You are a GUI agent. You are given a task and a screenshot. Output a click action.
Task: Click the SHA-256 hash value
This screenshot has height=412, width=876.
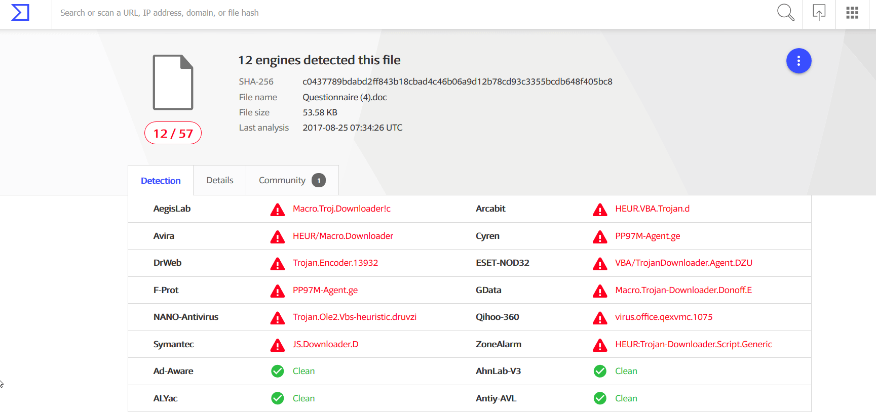pyautogui.click(x=457, y=81)
